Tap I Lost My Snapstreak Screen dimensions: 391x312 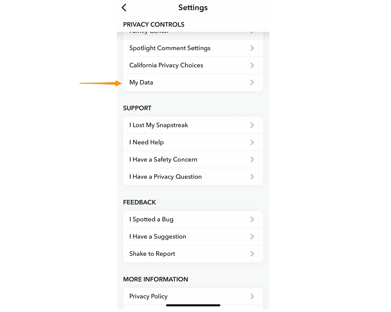click(x=158, y=125)
